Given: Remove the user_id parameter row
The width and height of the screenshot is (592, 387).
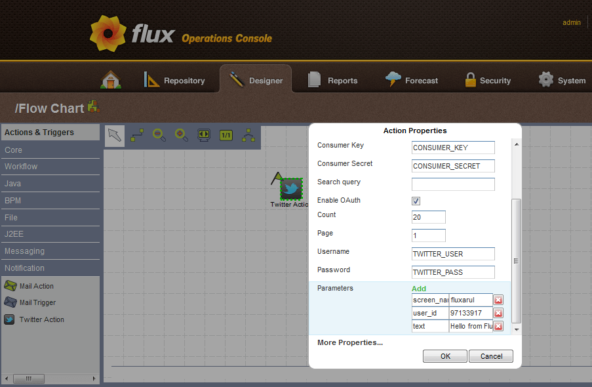Looking at the screenshot, I should pos(498,313).
